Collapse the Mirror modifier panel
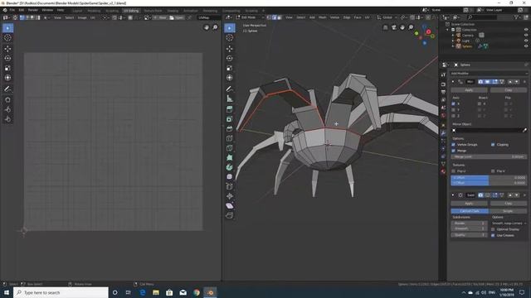The image size is (531, 298). point(453,82)
